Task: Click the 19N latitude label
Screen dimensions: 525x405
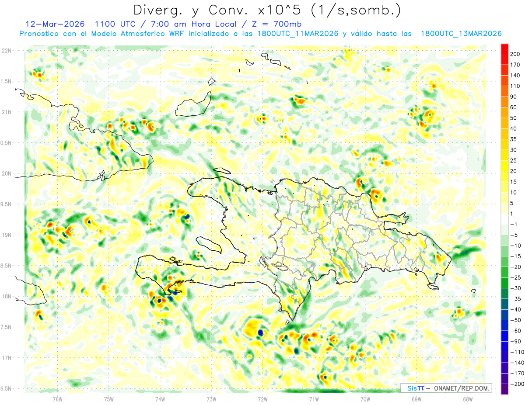Action: point(7,235)
